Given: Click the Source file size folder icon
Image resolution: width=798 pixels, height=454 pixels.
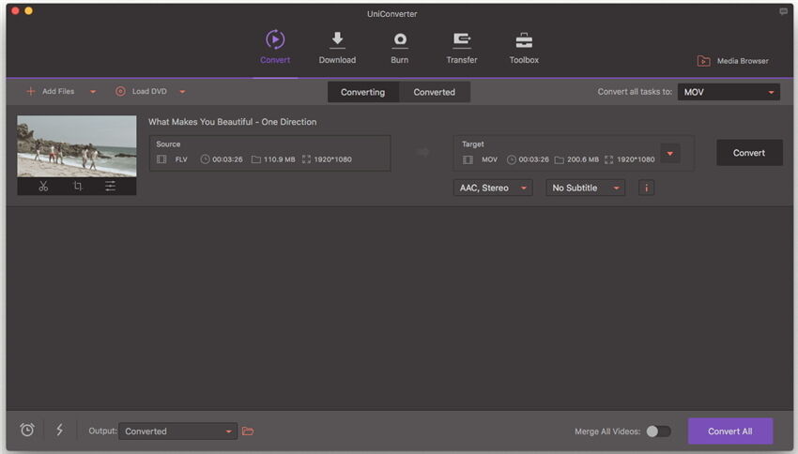Looking at the screenshot, I should (x=256, y=159).
